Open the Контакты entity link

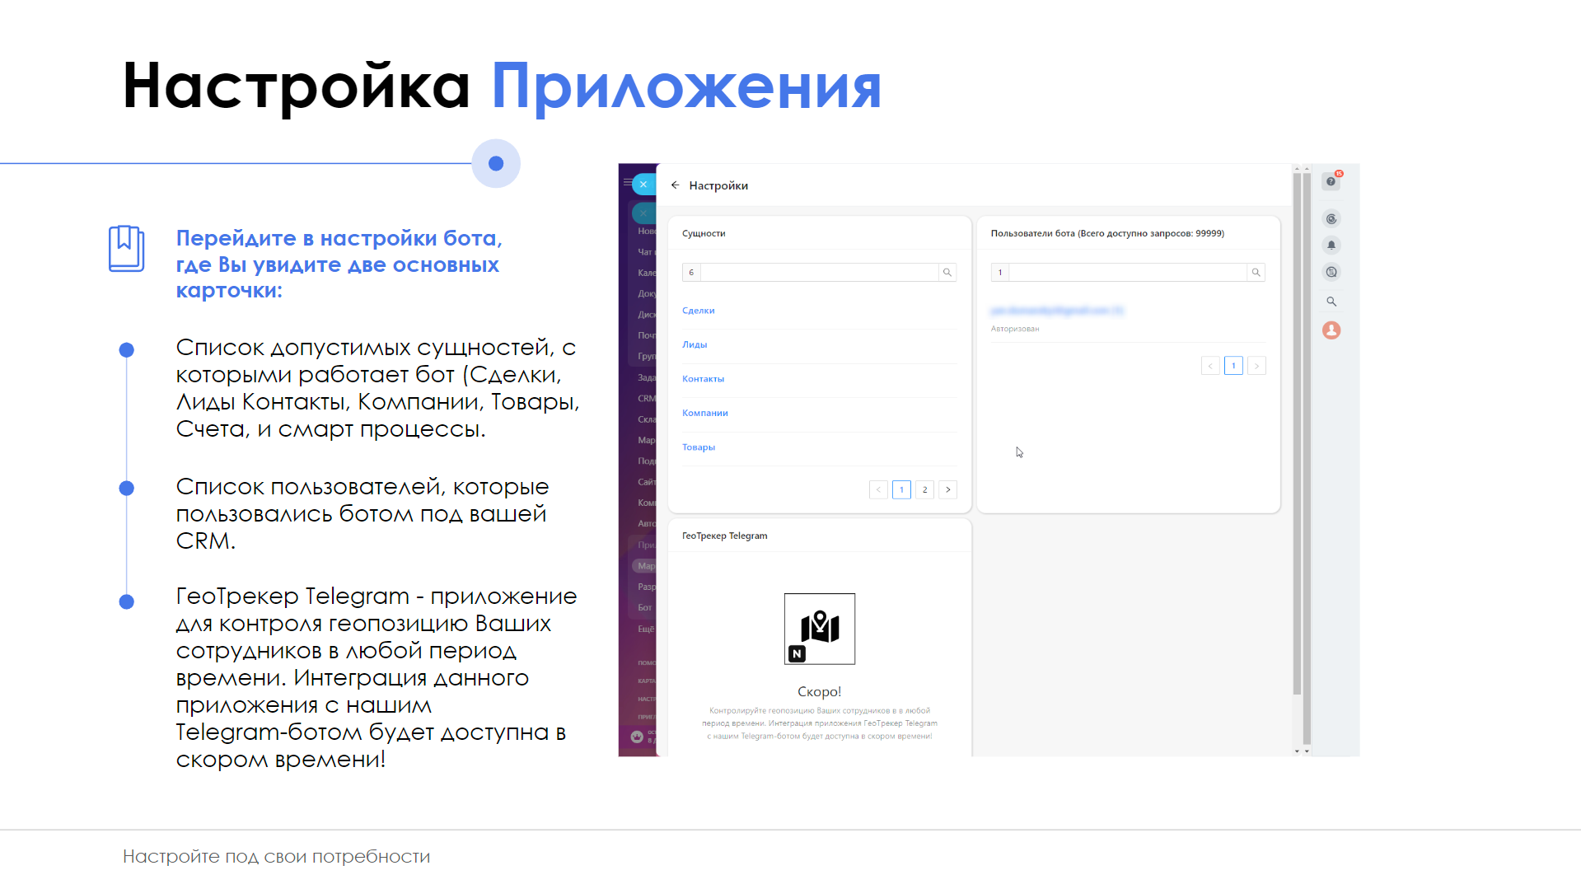point(704,379)
